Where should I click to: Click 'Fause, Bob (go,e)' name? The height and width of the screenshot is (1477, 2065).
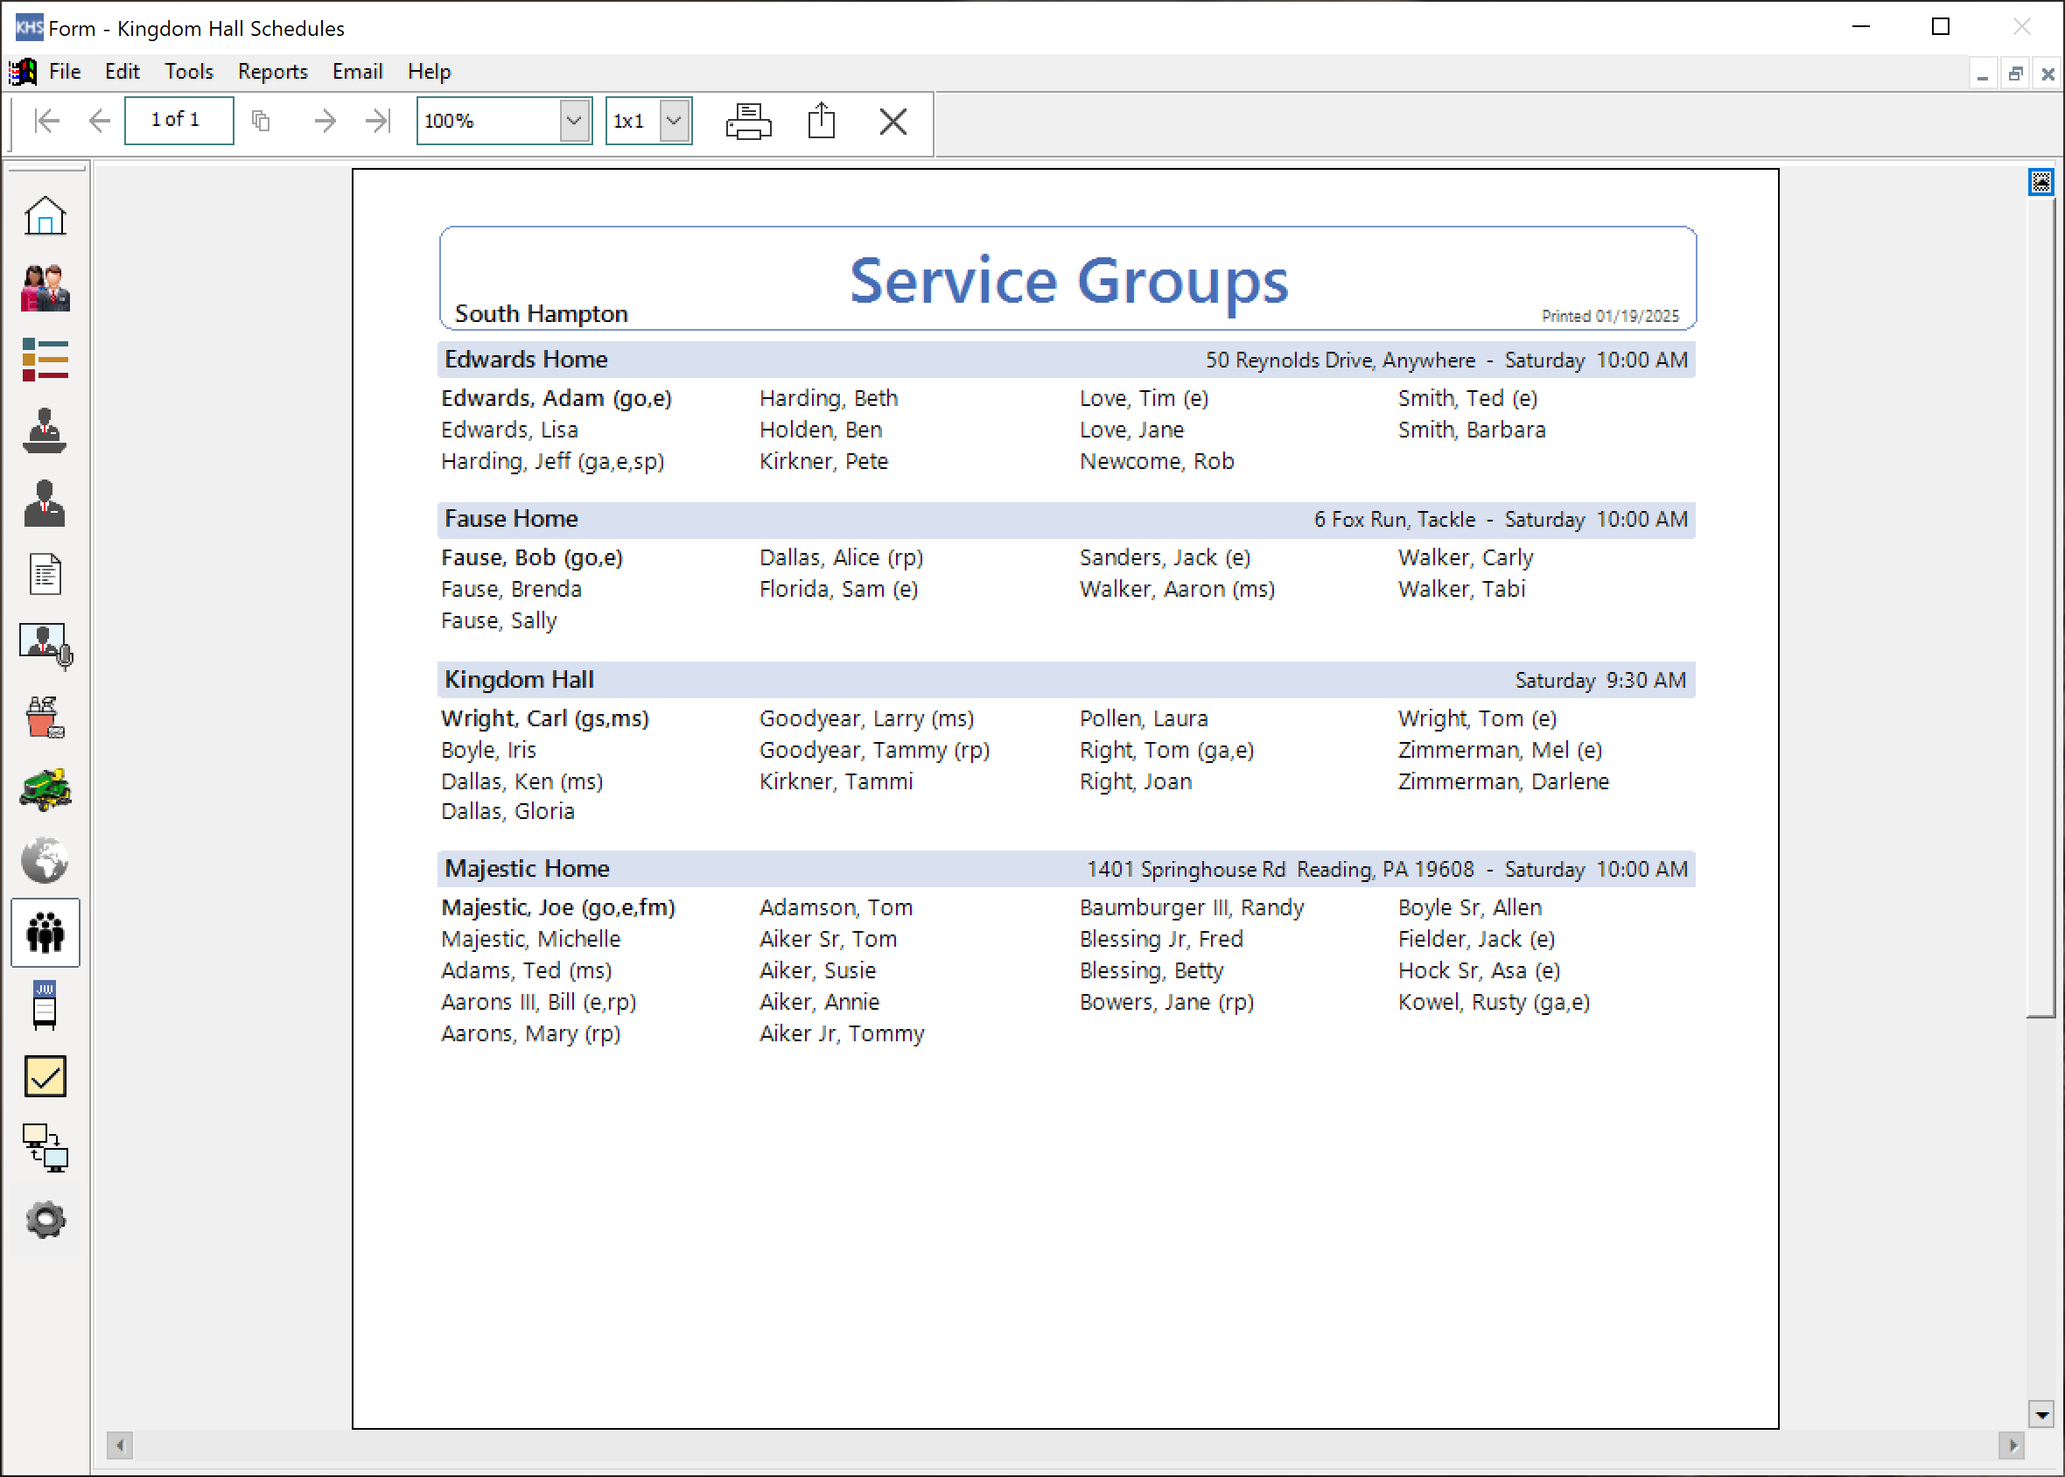pyautogui.click(x=532, y=557)
